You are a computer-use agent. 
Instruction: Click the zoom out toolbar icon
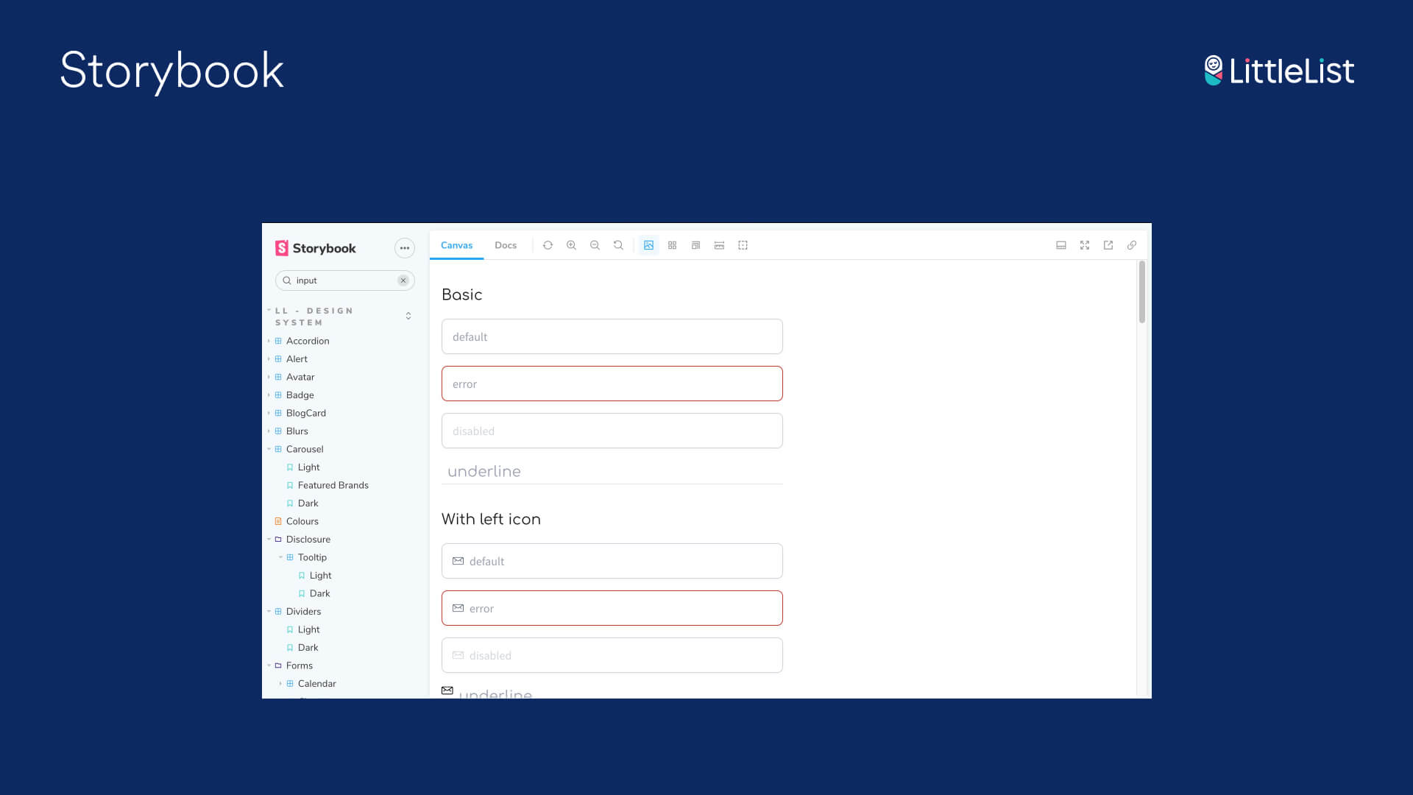click(x=595, y=245)
